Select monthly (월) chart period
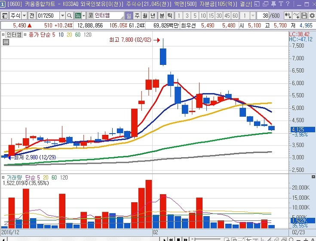This screenshot has width=316, height=241. pos(145,15)
